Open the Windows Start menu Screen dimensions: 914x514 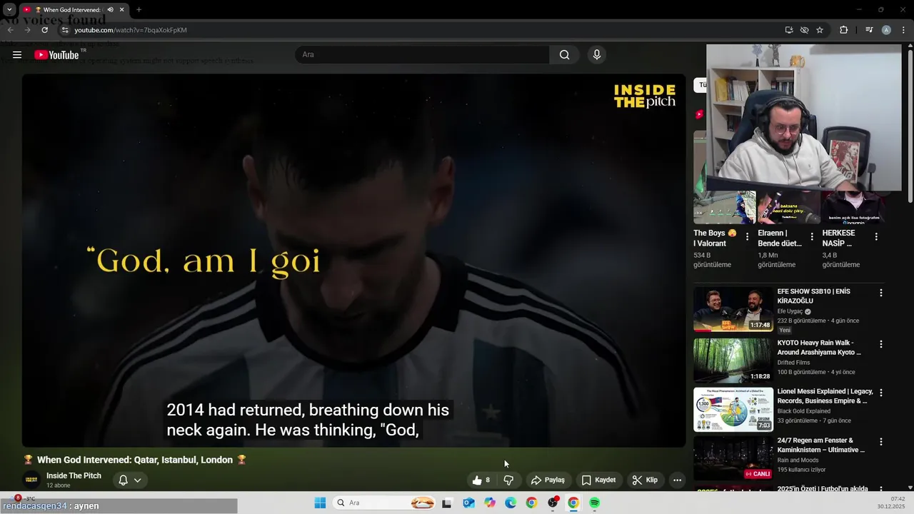320,503
